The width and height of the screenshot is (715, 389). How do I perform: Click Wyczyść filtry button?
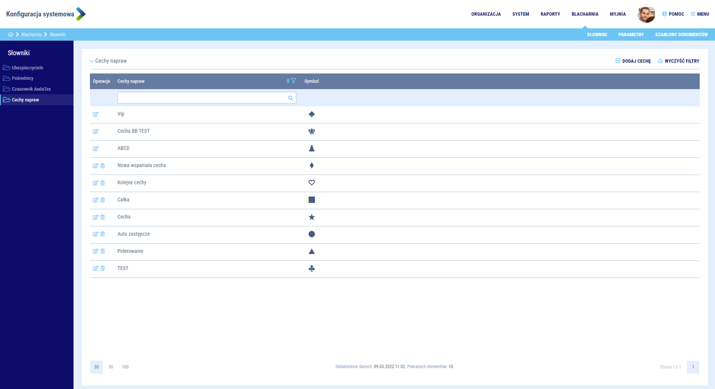click(x=678, y=61)
